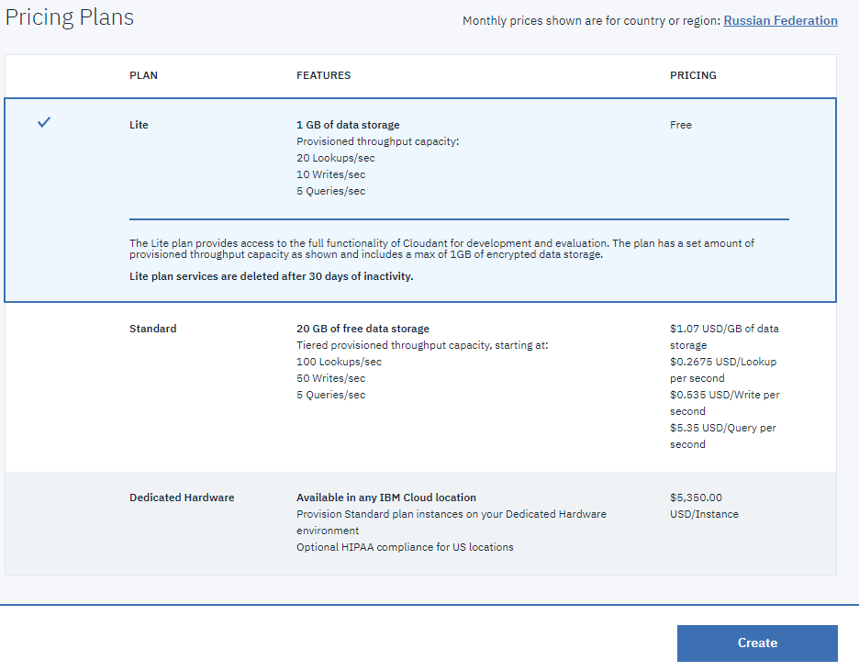Click the FEATURES column header

pyautogui.click(x=323, y=75)
